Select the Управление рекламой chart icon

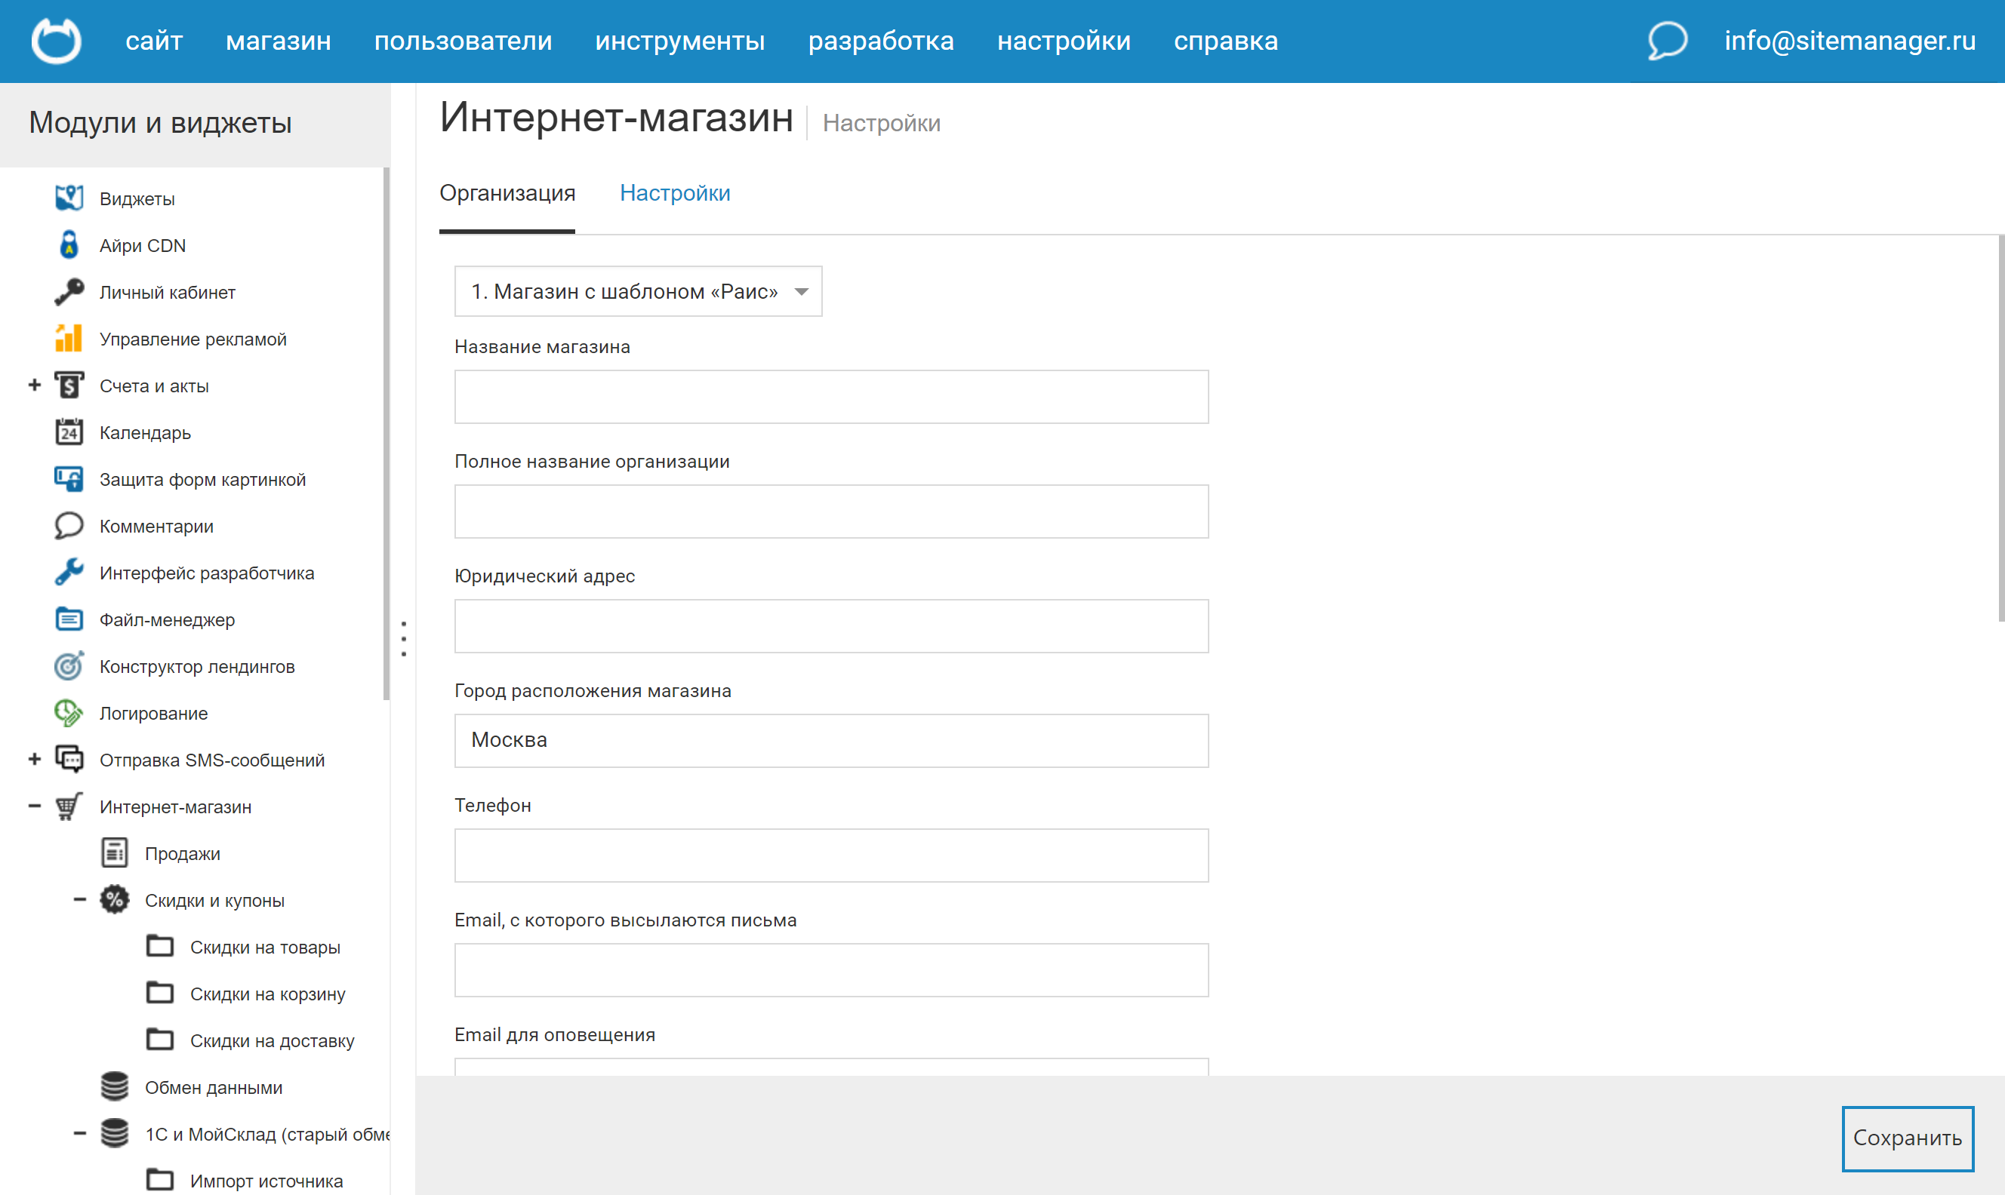pos(69,338)
